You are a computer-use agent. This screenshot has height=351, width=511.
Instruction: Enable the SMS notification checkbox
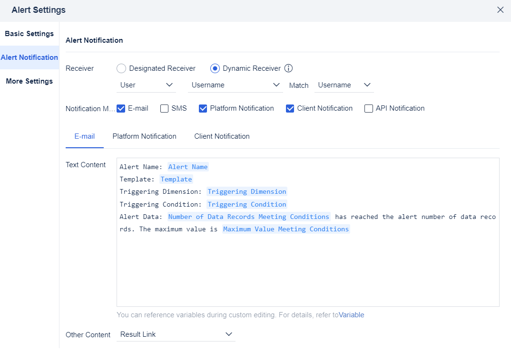[164, 108]
